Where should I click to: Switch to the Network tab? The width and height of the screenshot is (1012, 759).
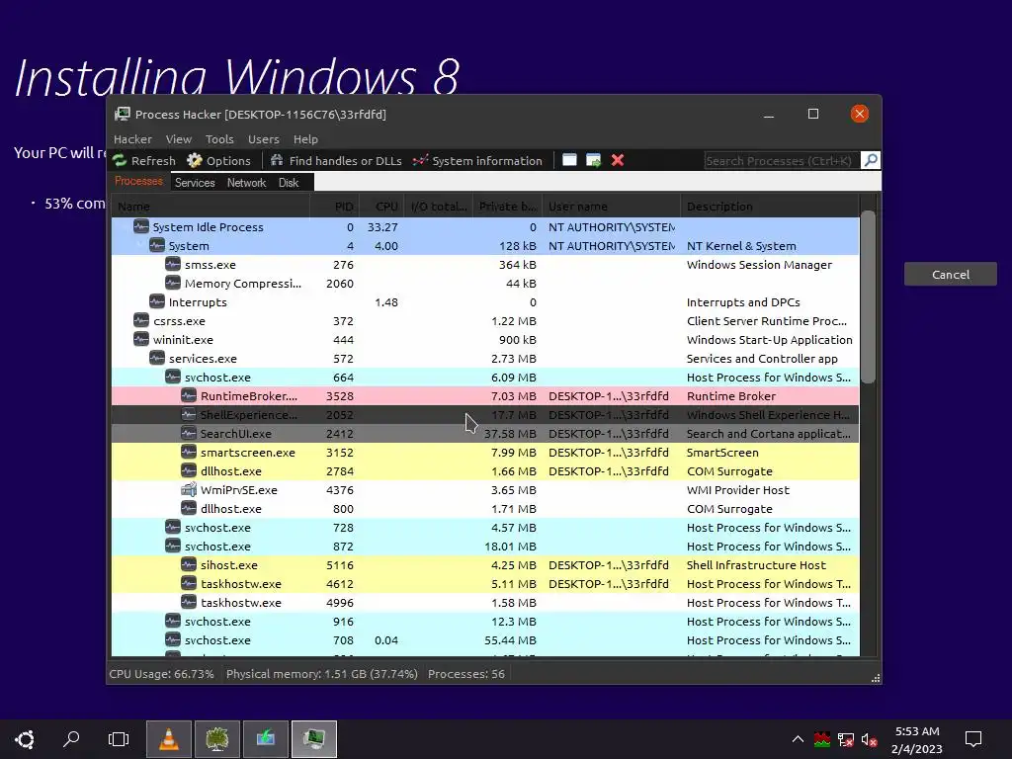(246, 183)
